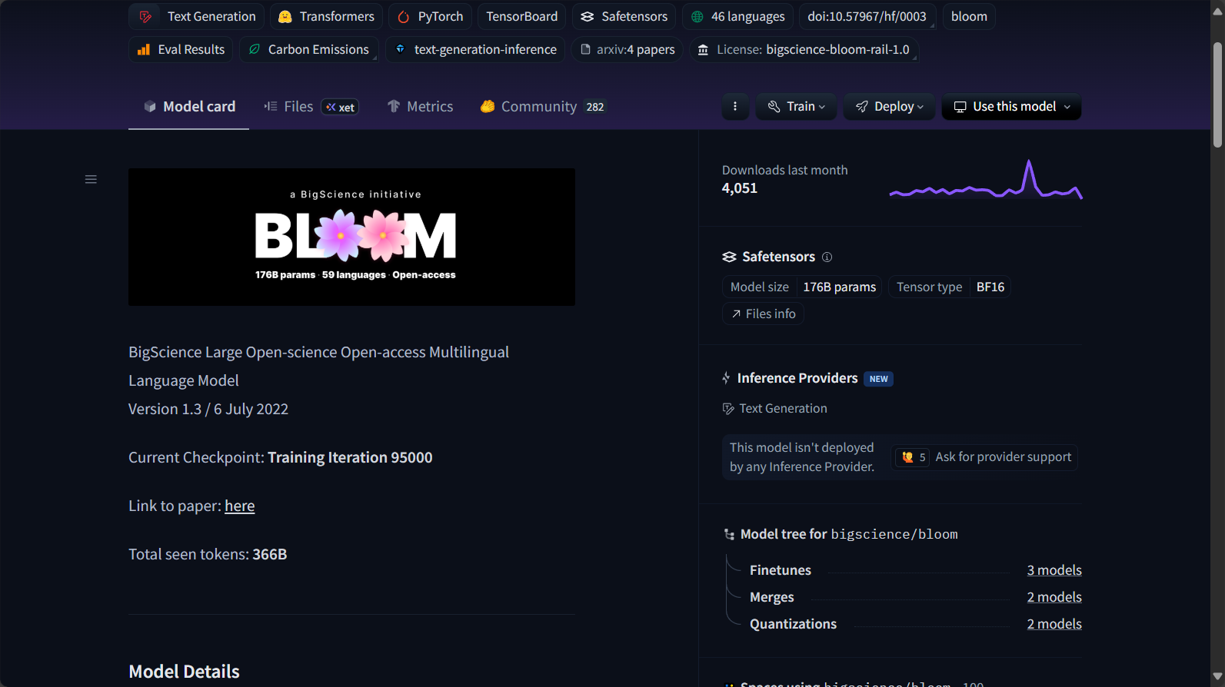Image resolution: width=1225 pixels, height=687 pixels.
Task: Click the scrollbar down arrow
Action: click(1217, 678)
